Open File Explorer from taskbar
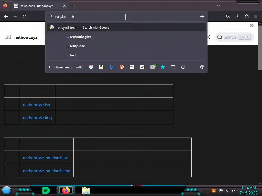The image size is (262, 196). [86, 191]
